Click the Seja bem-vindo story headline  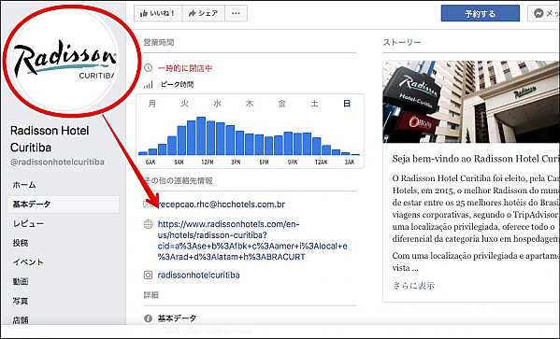coord(476,159)
